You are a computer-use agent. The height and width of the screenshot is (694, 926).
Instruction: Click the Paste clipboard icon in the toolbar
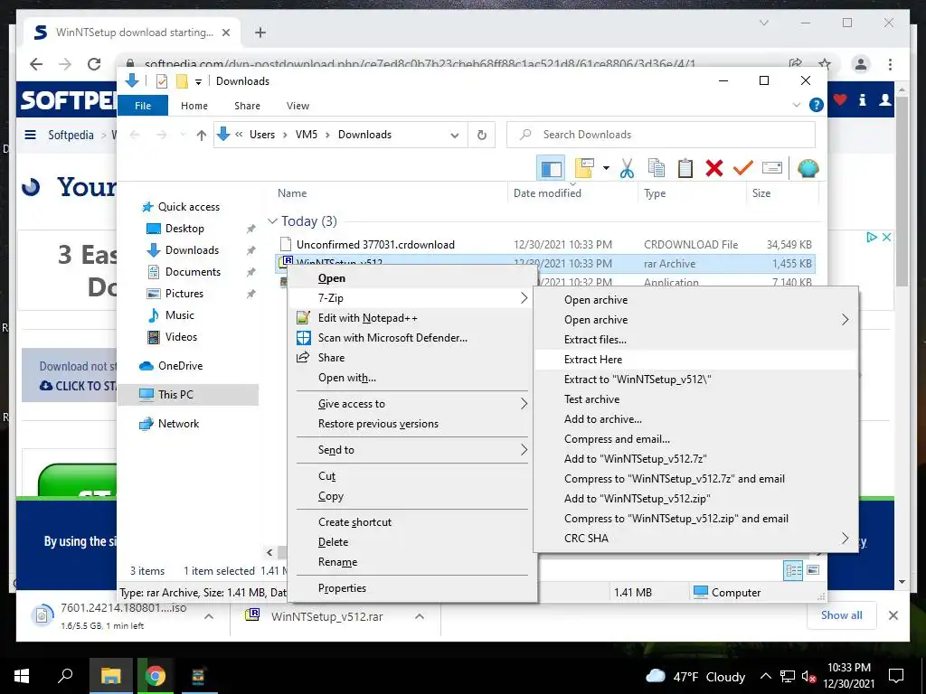(x=685, y=169)
